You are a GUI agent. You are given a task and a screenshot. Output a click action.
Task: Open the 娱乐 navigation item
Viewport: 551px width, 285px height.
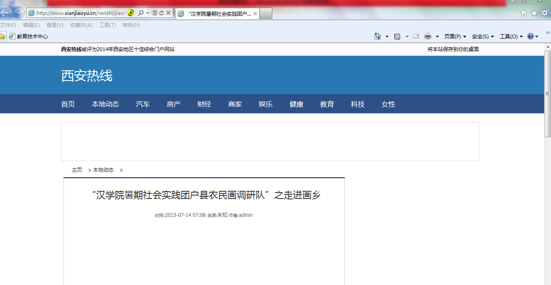tap(266, 104)
